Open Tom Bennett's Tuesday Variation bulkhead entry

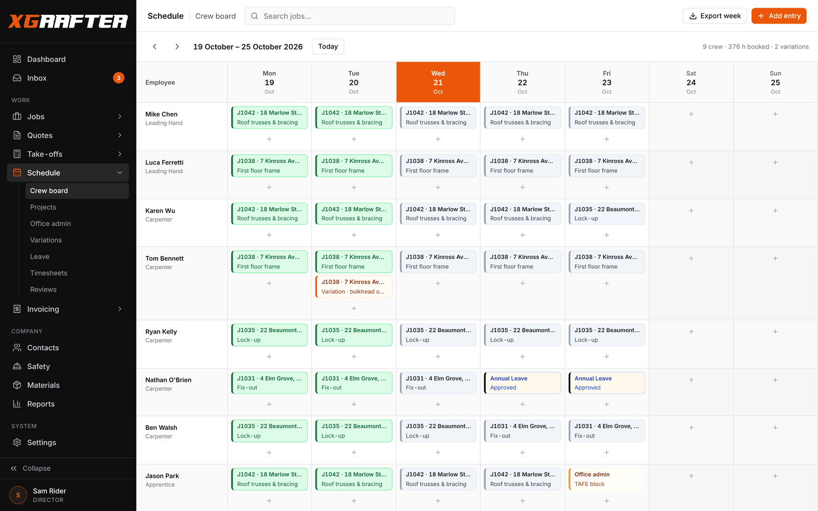354,287
